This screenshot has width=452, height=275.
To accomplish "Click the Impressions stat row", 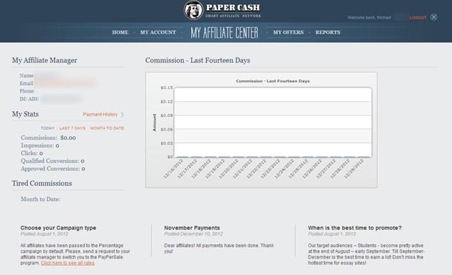I will click(40, 146).
